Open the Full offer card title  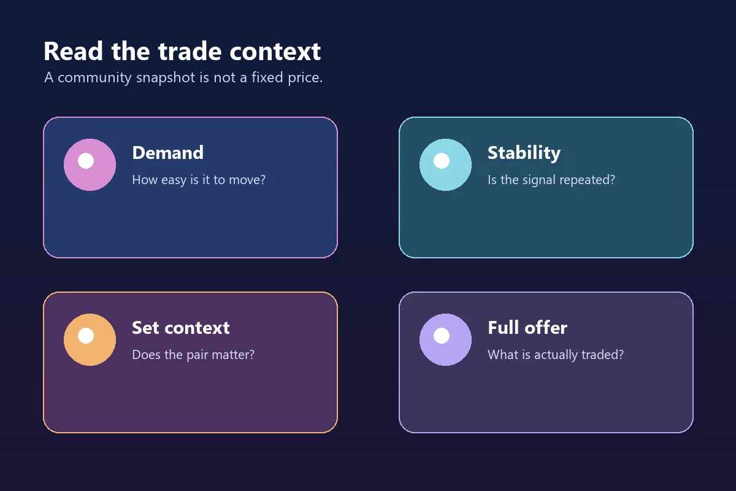(x=527, y=328)
